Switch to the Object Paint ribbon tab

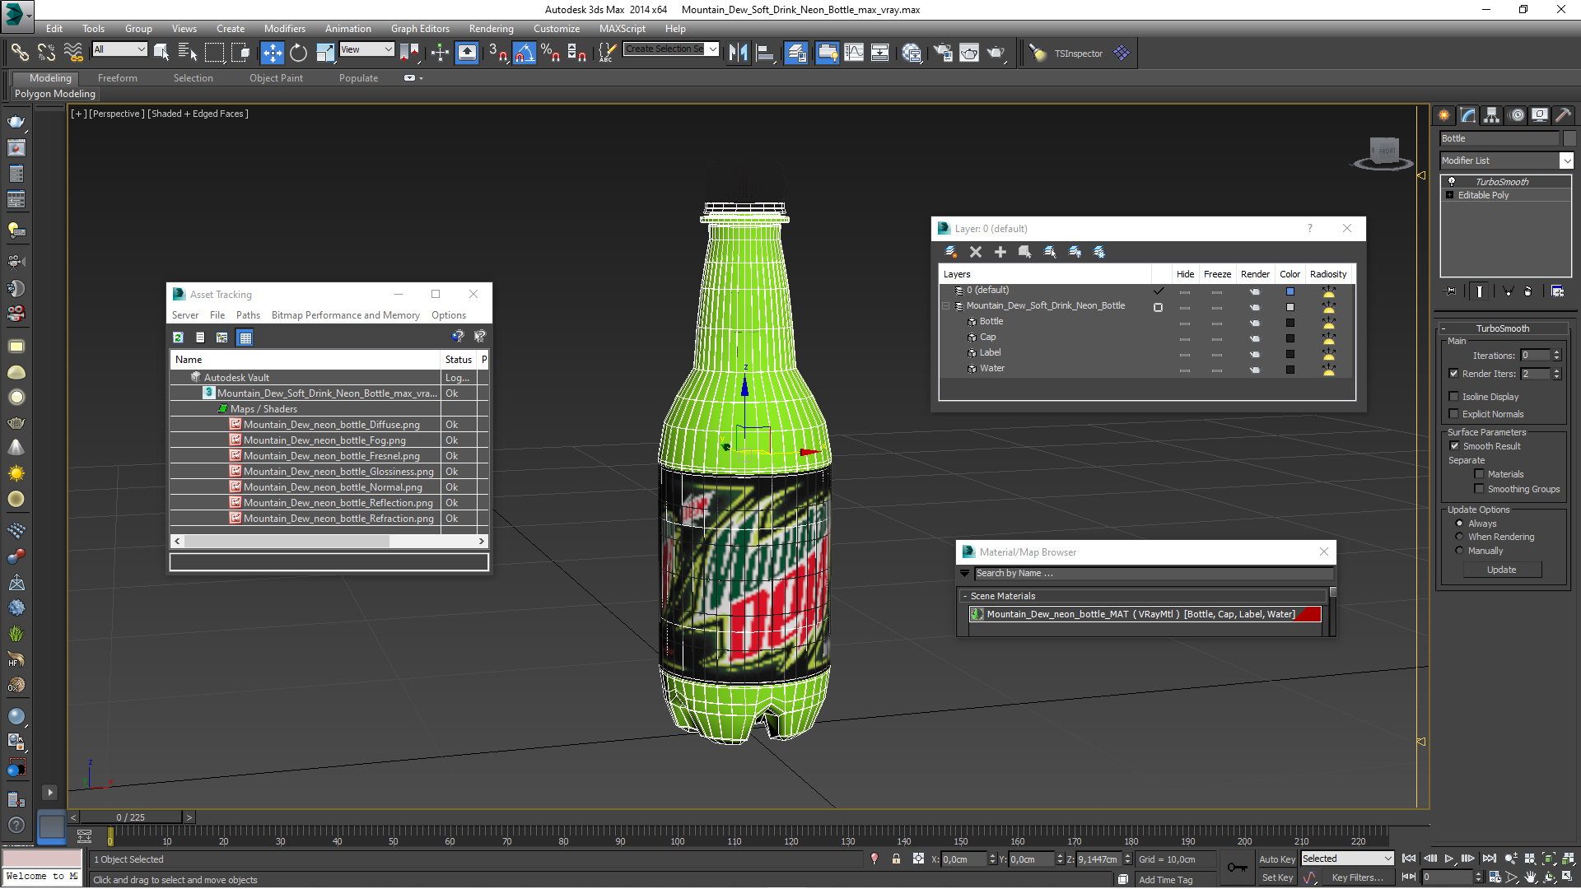[276, 78]
